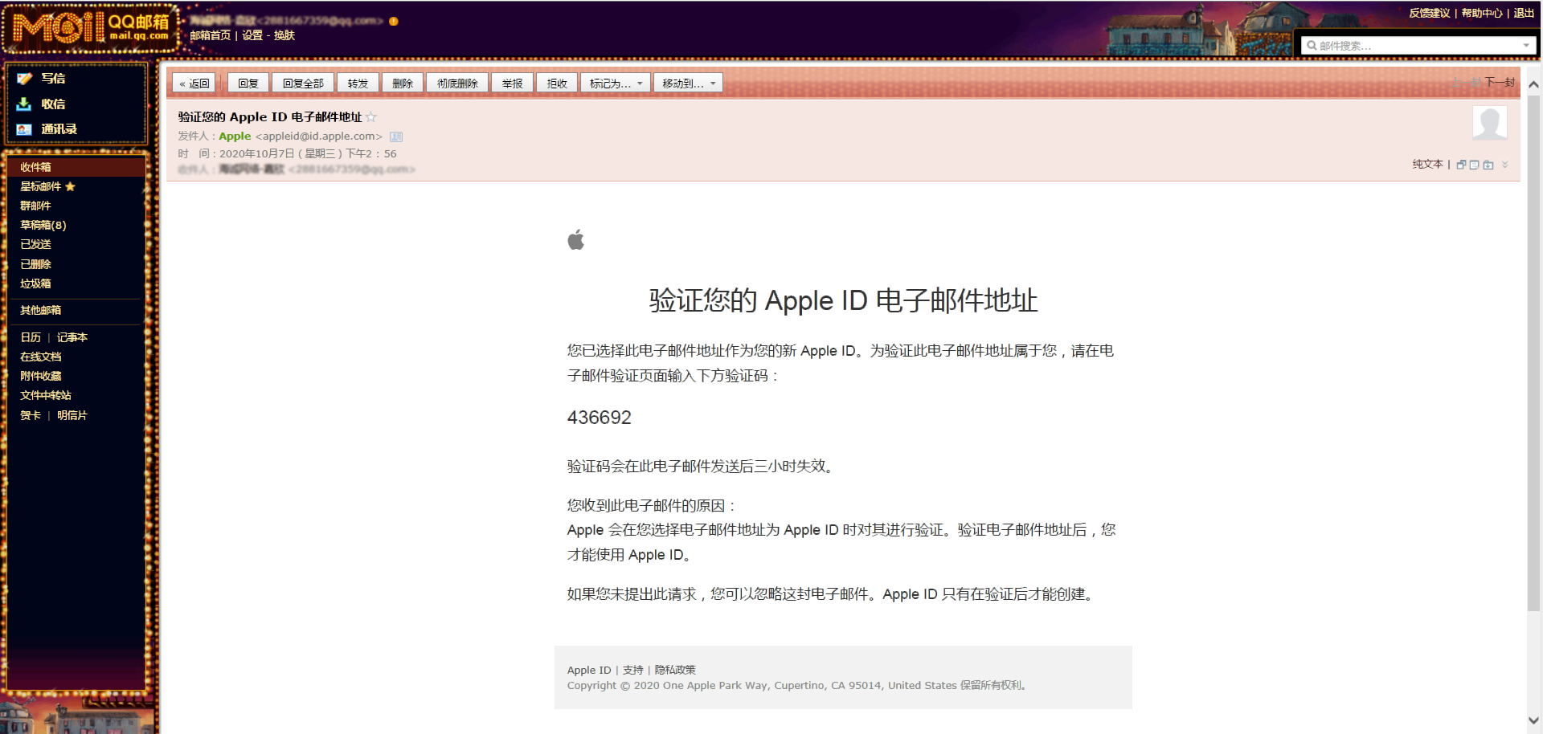
Task: Click the save-to-notes icon beside 纯文本
Action: 1474,165
